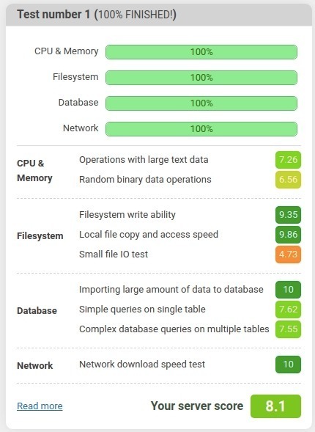
Task: Click the orange 4.73 small file IO badge
Action: [288, 255]
